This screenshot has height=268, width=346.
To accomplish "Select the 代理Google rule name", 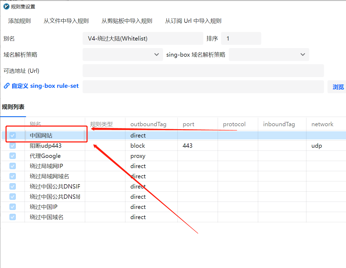I will [x=45, y=156].
